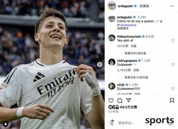Open the comment bubble icon
This screenshot has width=178, height=129.
pos(120,100)
